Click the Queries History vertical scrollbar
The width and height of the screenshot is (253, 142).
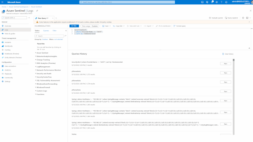click(233, 97)
